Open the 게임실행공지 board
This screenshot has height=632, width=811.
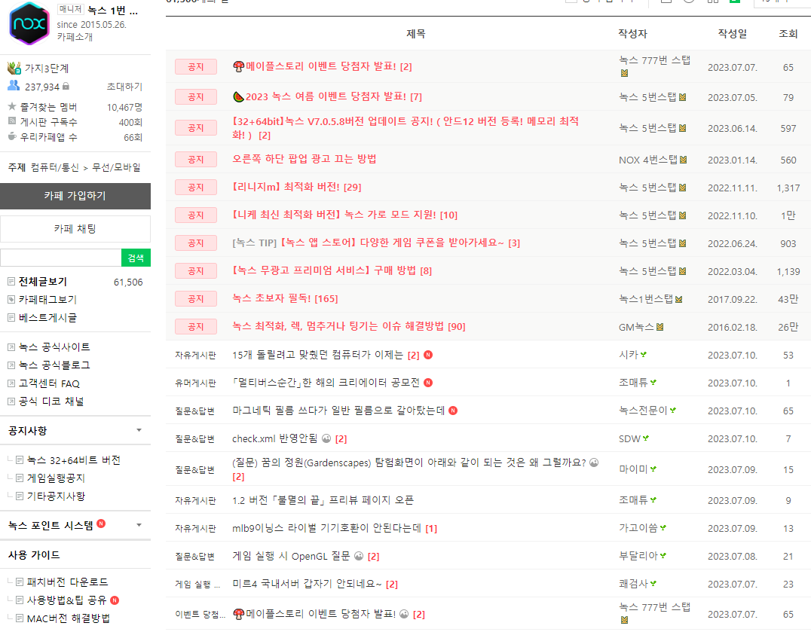(56, 478)
